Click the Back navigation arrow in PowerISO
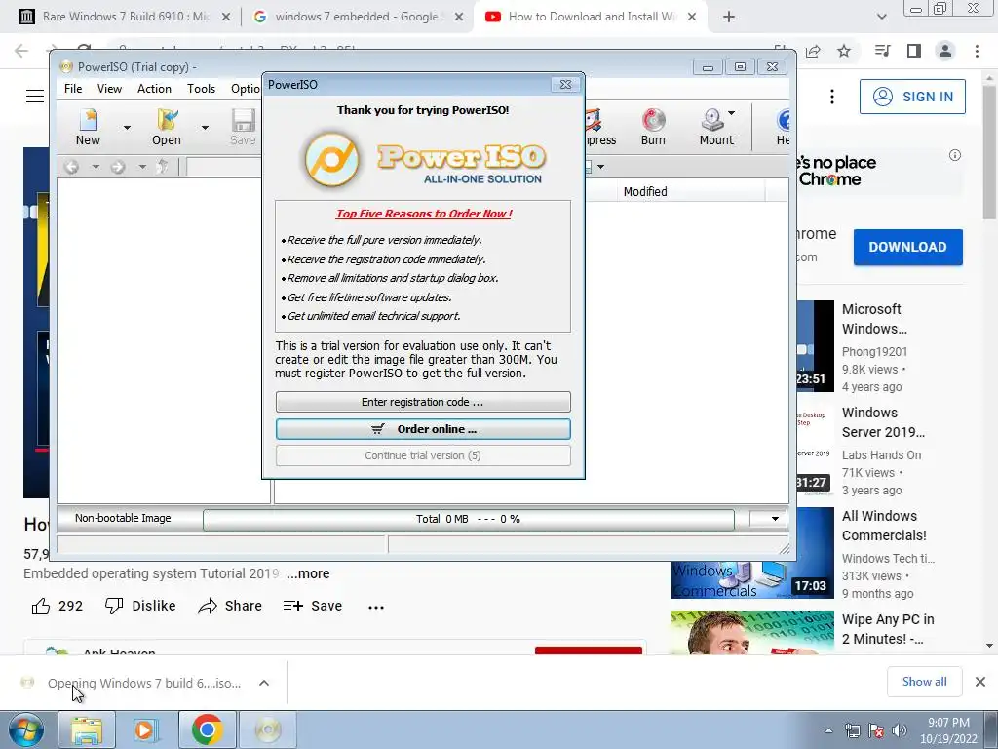Viewport: 998px width, 749px height. pyautogui.click(x=71, y=167)
